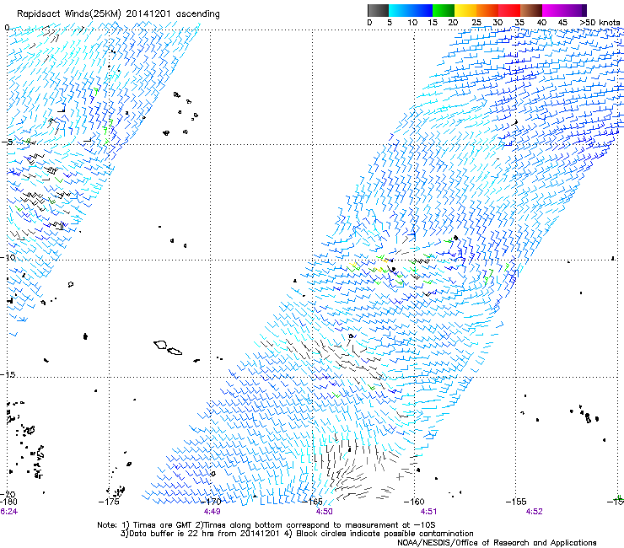Click the '-20' latitude axis label

[8, 494]
